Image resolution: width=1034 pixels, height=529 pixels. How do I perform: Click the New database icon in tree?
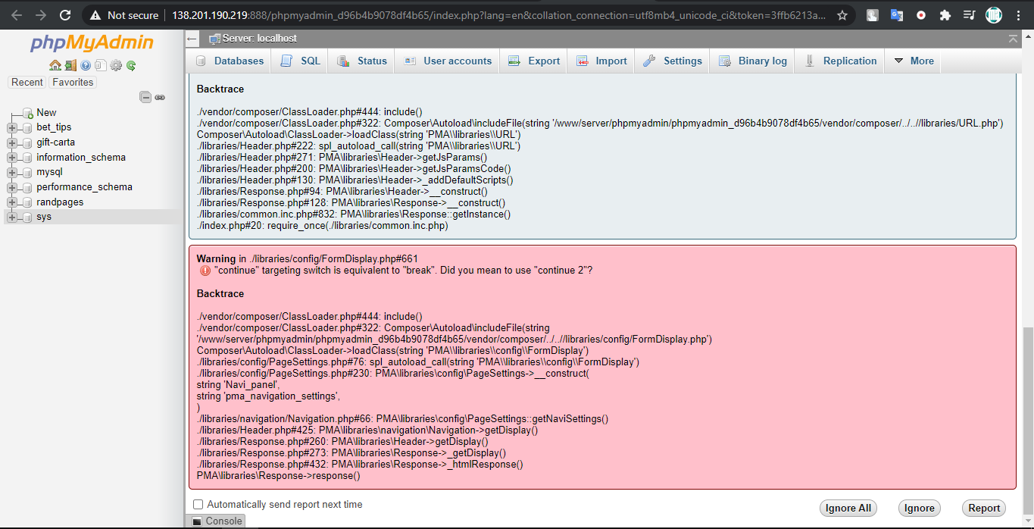tap(27, 112)
